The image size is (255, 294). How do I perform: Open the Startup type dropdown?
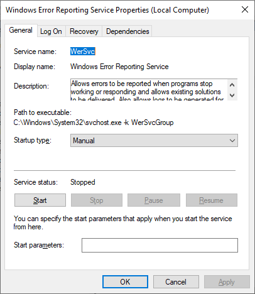tap(154, 141)
